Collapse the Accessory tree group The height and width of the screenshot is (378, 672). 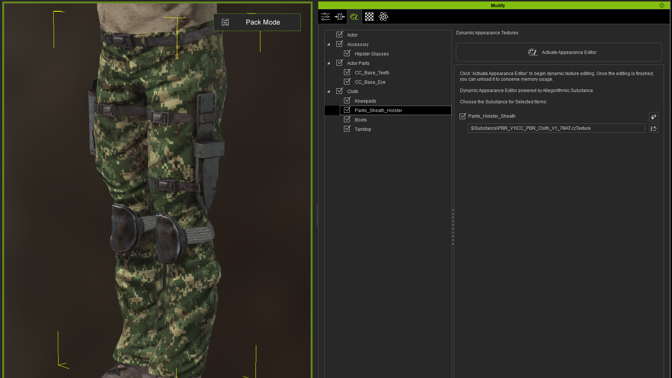(328, 45)
